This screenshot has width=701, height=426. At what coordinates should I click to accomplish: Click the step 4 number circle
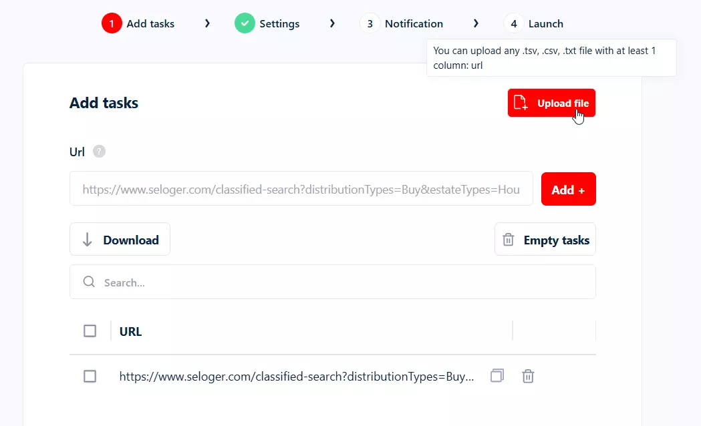tap(514, 23)
